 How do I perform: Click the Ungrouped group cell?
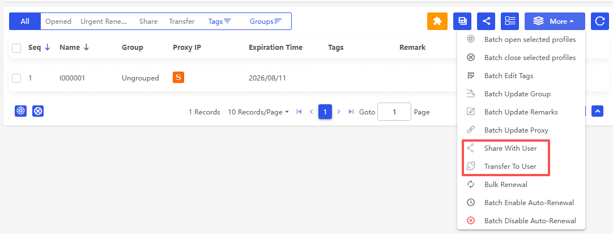tap(141, 78)
